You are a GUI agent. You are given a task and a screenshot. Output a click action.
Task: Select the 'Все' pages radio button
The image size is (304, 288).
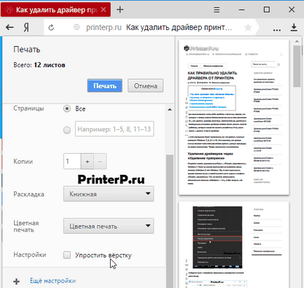click(x=67, y=108)
